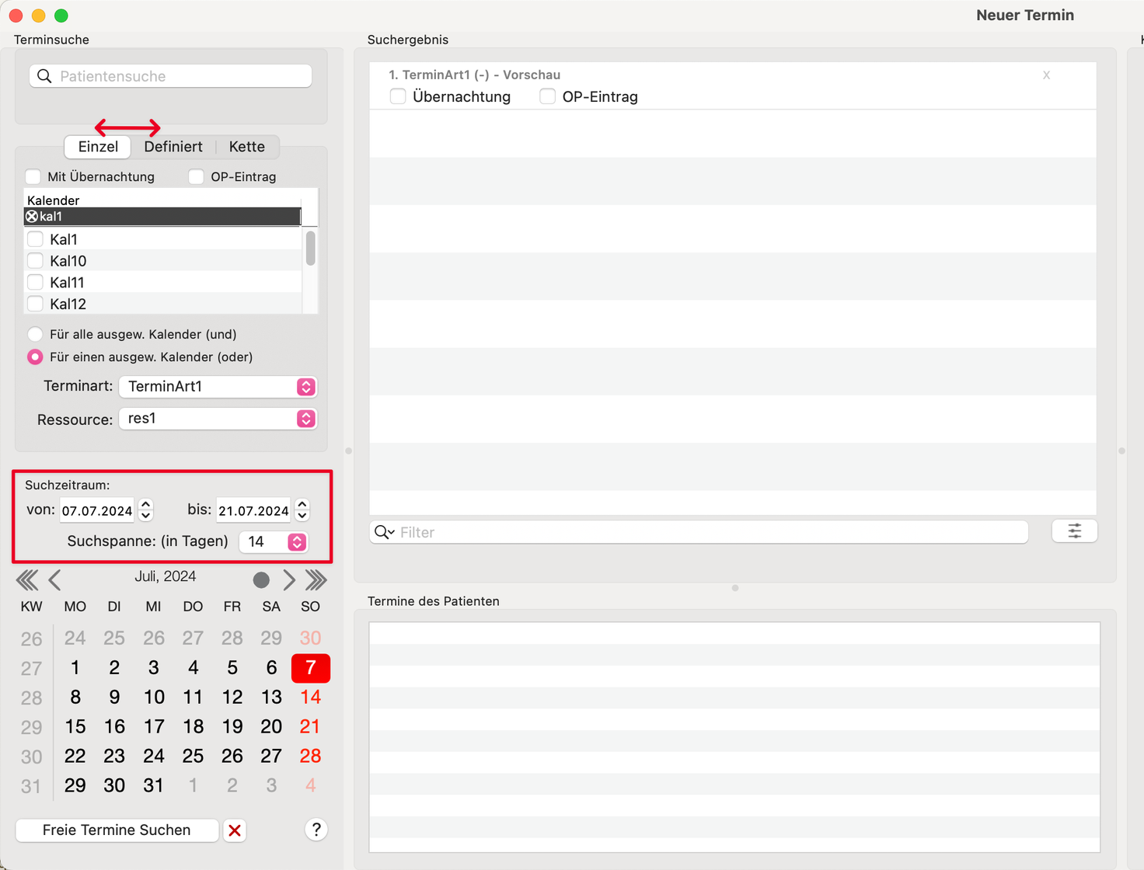Click the Kalender list scrollbar
The height and width of the screenshot is (870, 1144).
point(311,249)
